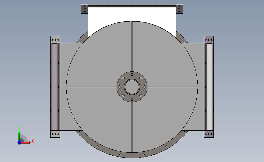Select top flange right end bracket
Screen dimensions: 264x162
[x=179, y=9]
